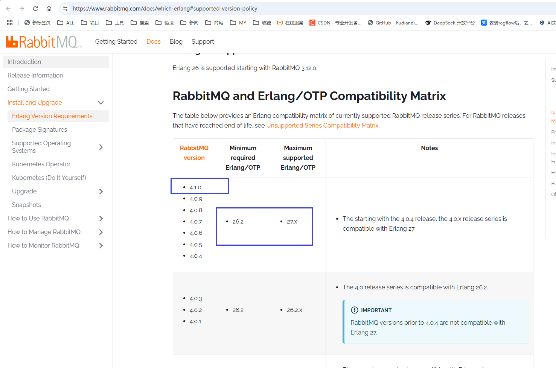Open the Blog nav item
Screen dimensions: 556x368
(176, 41)
